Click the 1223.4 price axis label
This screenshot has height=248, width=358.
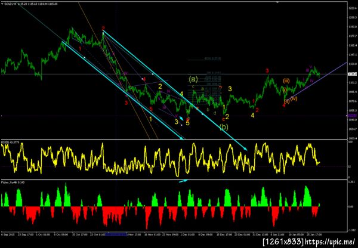point(352,8)
